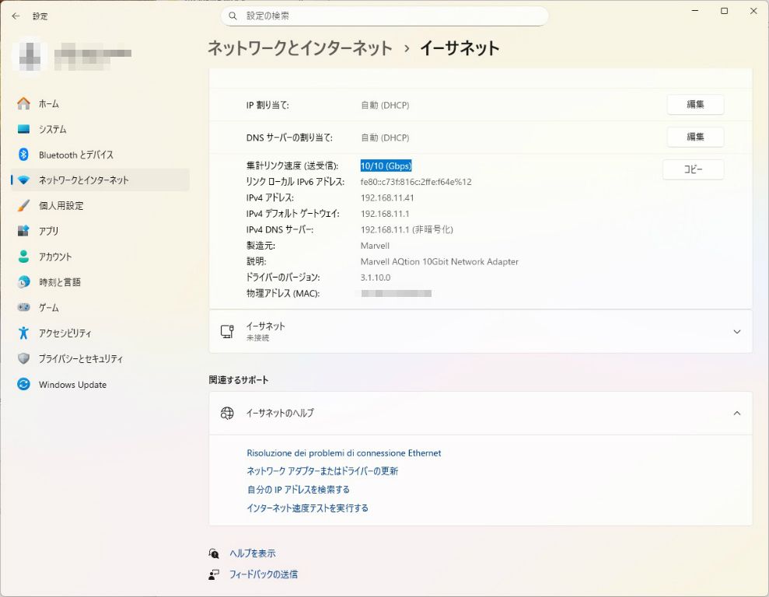This screenshot has width=769, height=597.
Task: Click the IPv4 address 192.168.11.41
Action: (x=387, y=198)
